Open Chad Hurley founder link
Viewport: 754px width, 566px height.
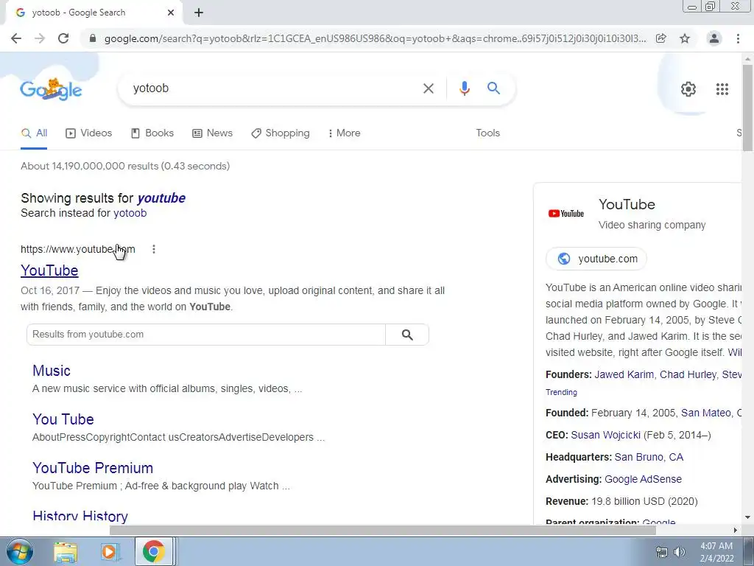coord(688,375)
